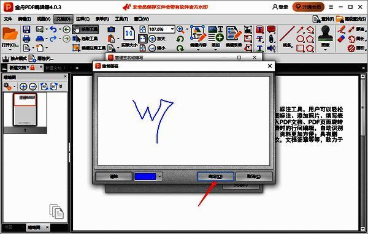Image resolution: width=368 pixels, height=234 pixels.
Task: Open the signature pen color dropdown arrow
Action: point(159,176)
